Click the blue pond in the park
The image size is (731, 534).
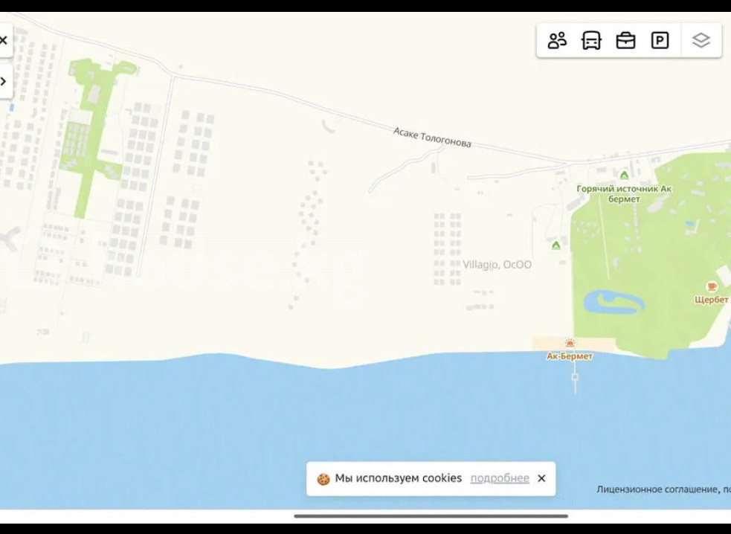613,301
